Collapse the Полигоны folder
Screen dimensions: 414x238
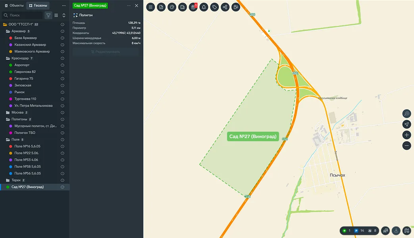8,119
